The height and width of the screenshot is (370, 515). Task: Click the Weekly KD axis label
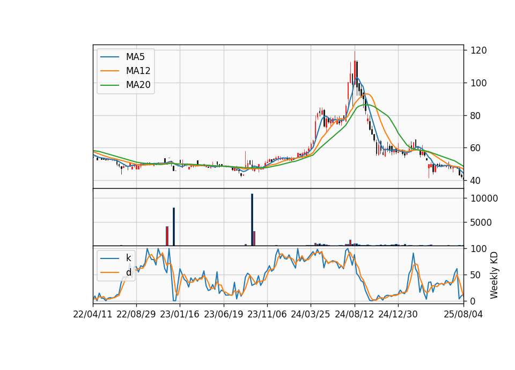pyautogui.click(x=494, y=276)
